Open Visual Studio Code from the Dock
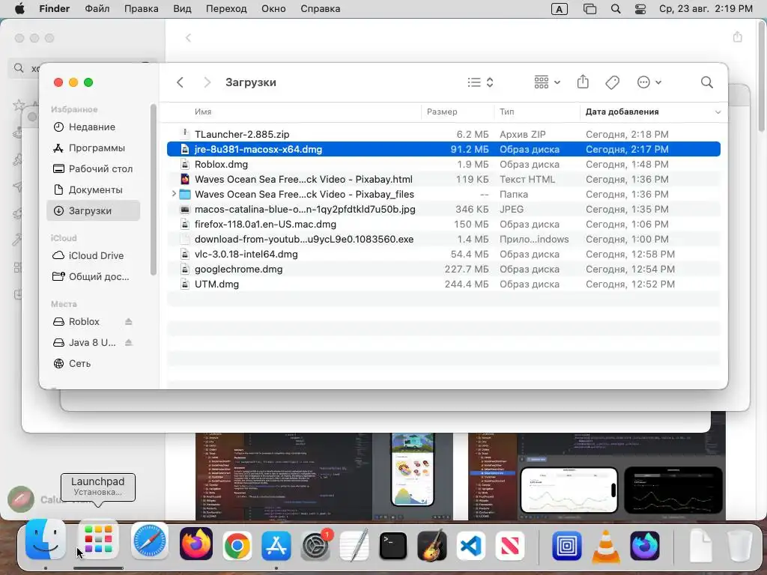The height and width of the screenshot is (575, 767). click(x=471, y=546)
